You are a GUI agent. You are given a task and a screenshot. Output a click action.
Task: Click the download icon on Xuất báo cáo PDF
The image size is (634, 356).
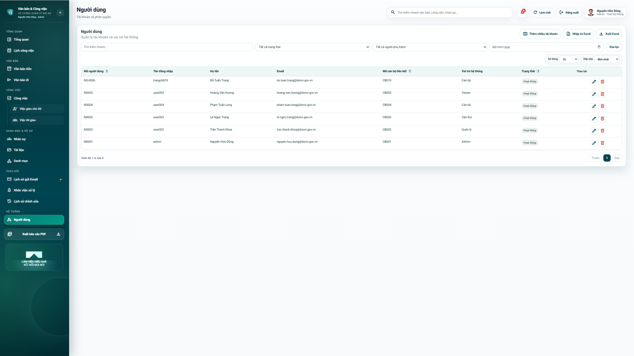coord(58,234)
